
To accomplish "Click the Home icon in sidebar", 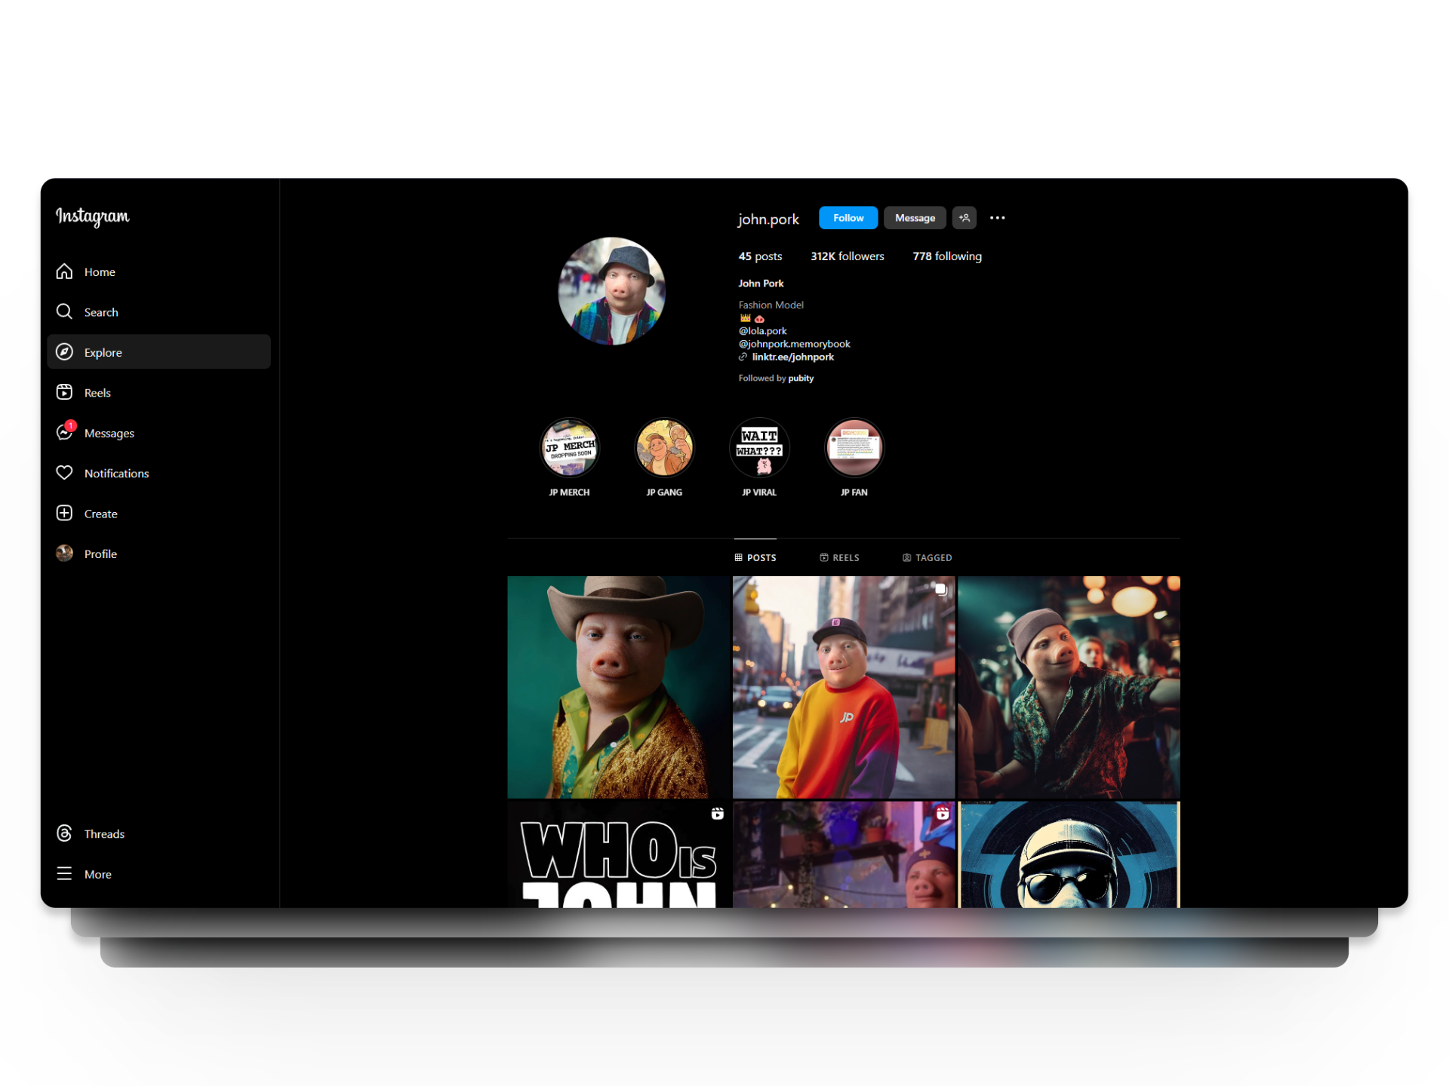I will pyautogui.click(x=65, y=271).
